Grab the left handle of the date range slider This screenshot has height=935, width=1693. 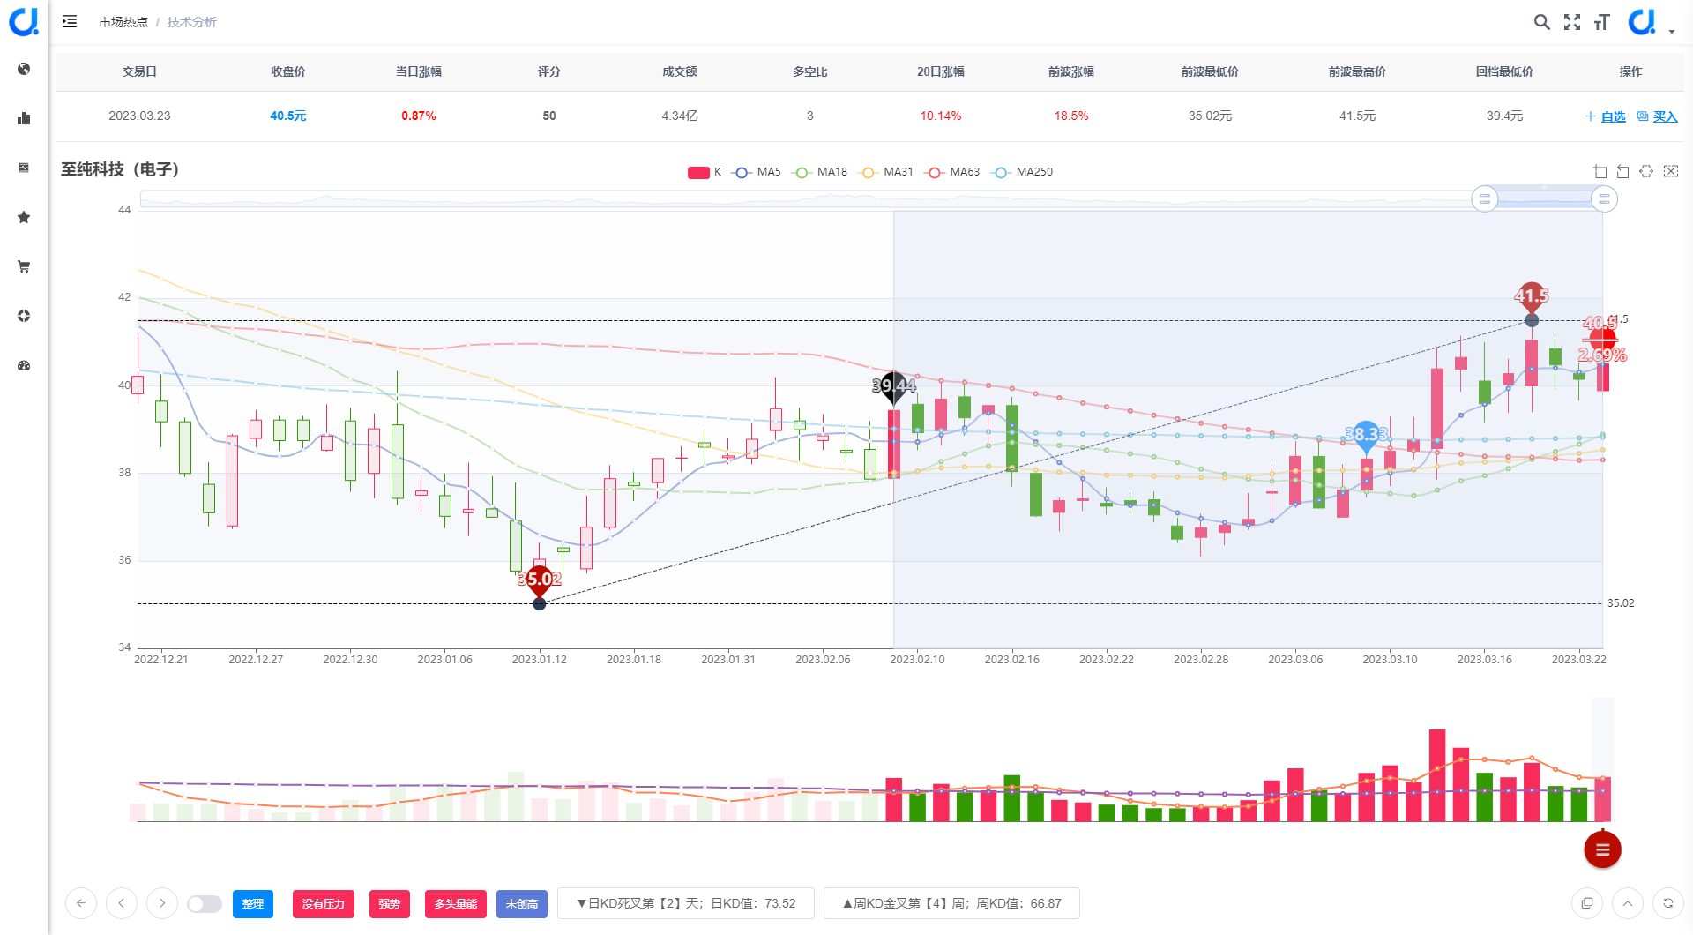(x=1485, y=199)
